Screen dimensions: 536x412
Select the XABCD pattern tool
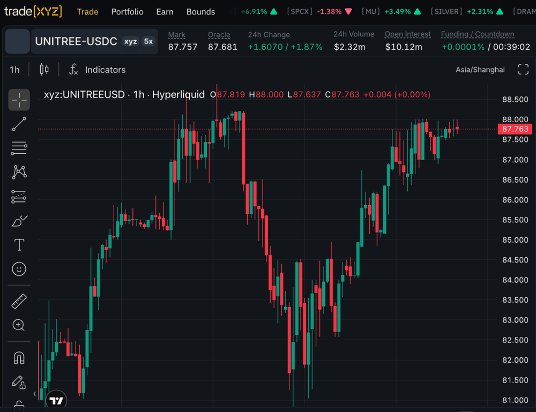pos(19,172)
